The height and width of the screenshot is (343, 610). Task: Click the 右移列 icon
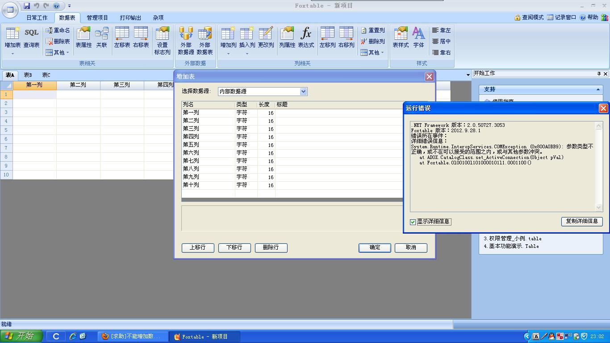[346, 38]
